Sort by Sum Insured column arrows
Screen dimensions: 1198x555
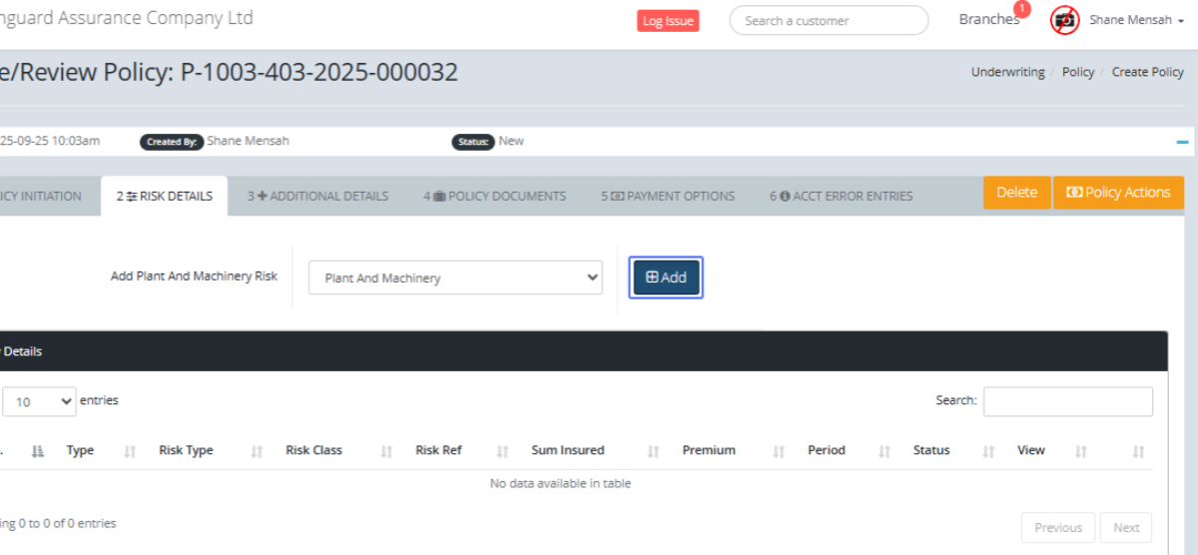pos(653,452)
